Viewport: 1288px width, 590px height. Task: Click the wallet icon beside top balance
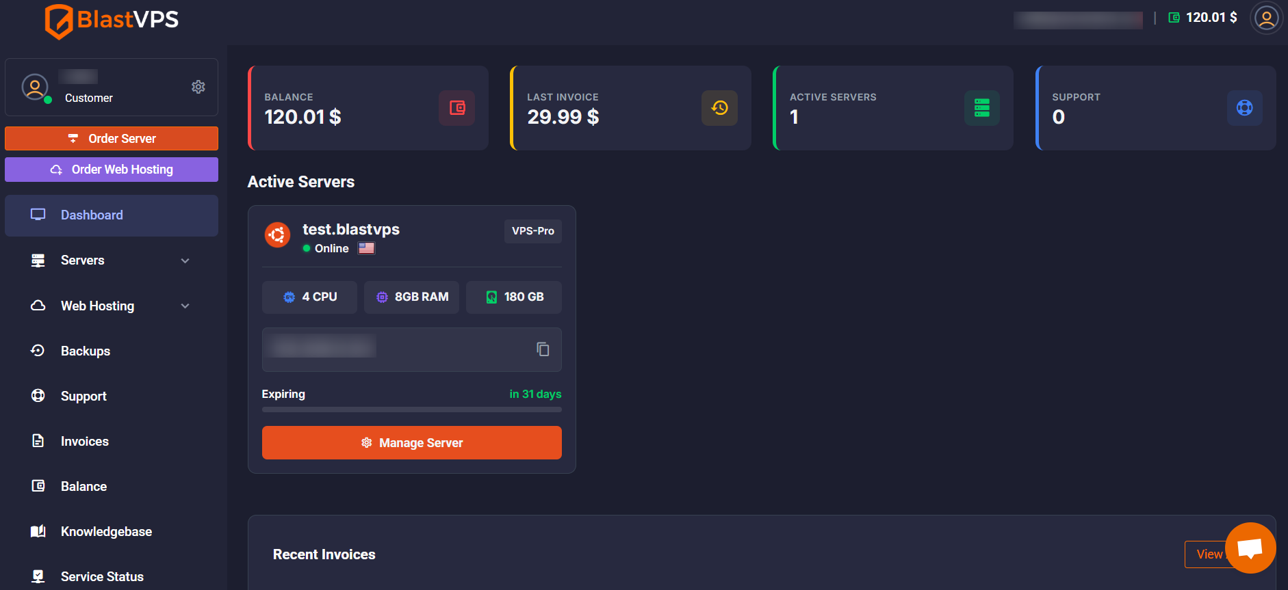(1174, 18)
